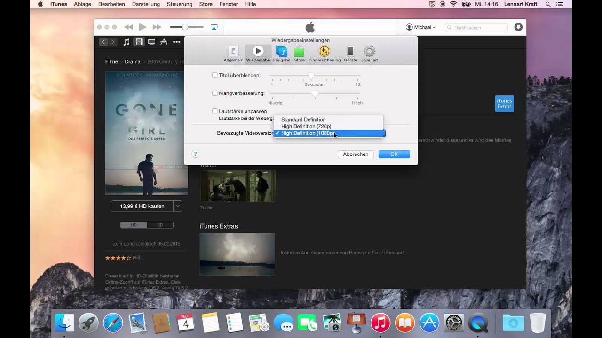
Task: Select the Wiedergabe preferences pane
Action: point(258,54)
